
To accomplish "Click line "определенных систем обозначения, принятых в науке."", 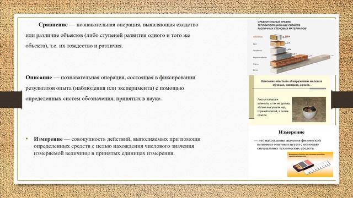I will pyautogui.click(x=93, y=98).
